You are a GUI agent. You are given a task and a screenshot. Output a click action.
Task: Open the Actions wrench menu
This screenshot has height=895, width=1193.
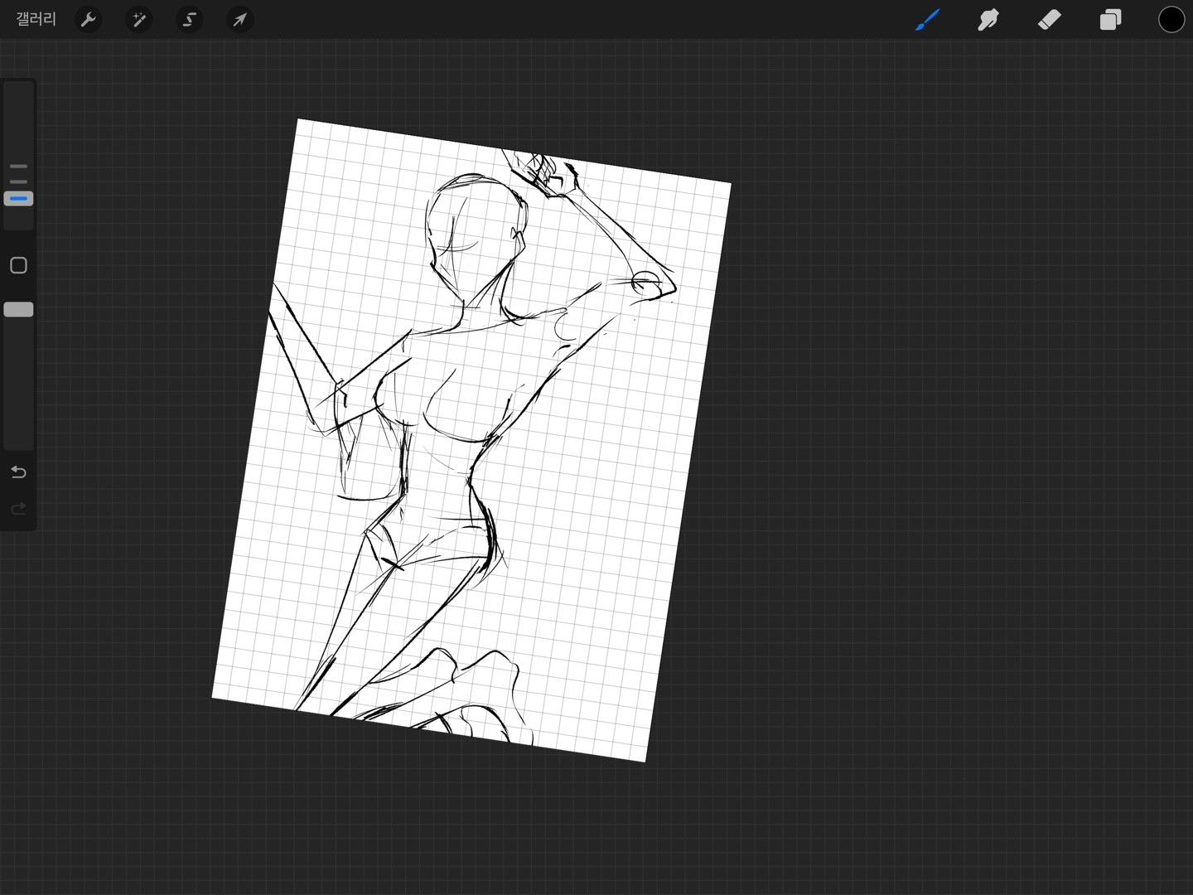(89, 19)
